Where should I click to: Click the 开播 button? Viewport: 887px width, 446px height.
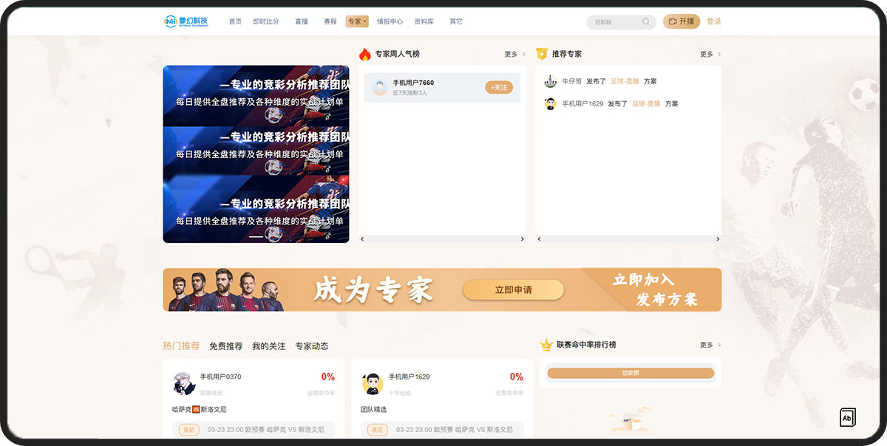pos(682,21)
